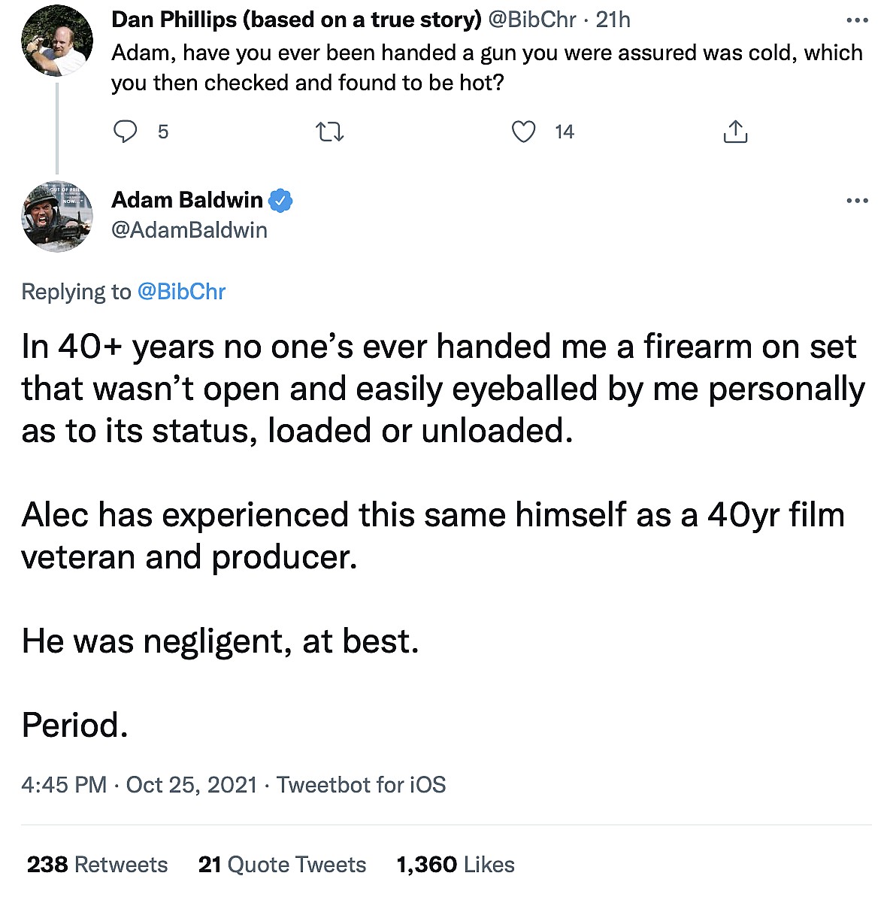Open more options on Dan Phillips' tweet
The height and width of the screenshot is (897, 893).
tap(857, 20)
